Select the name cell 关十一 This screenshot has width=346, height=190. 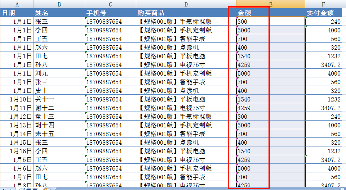tap(59, 99)
